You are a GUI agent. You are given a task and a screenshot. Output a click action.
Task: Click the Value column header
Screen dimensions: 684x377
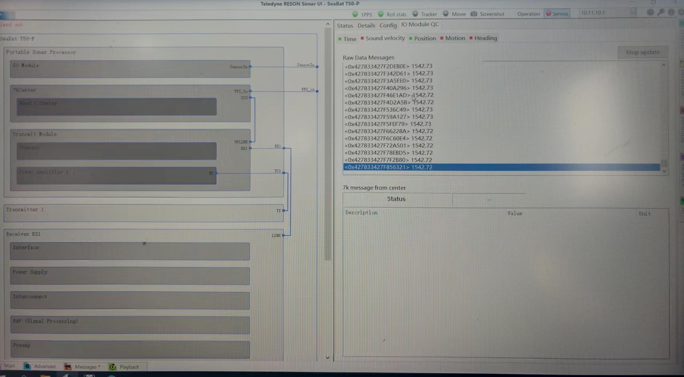(x=515, y=214)
